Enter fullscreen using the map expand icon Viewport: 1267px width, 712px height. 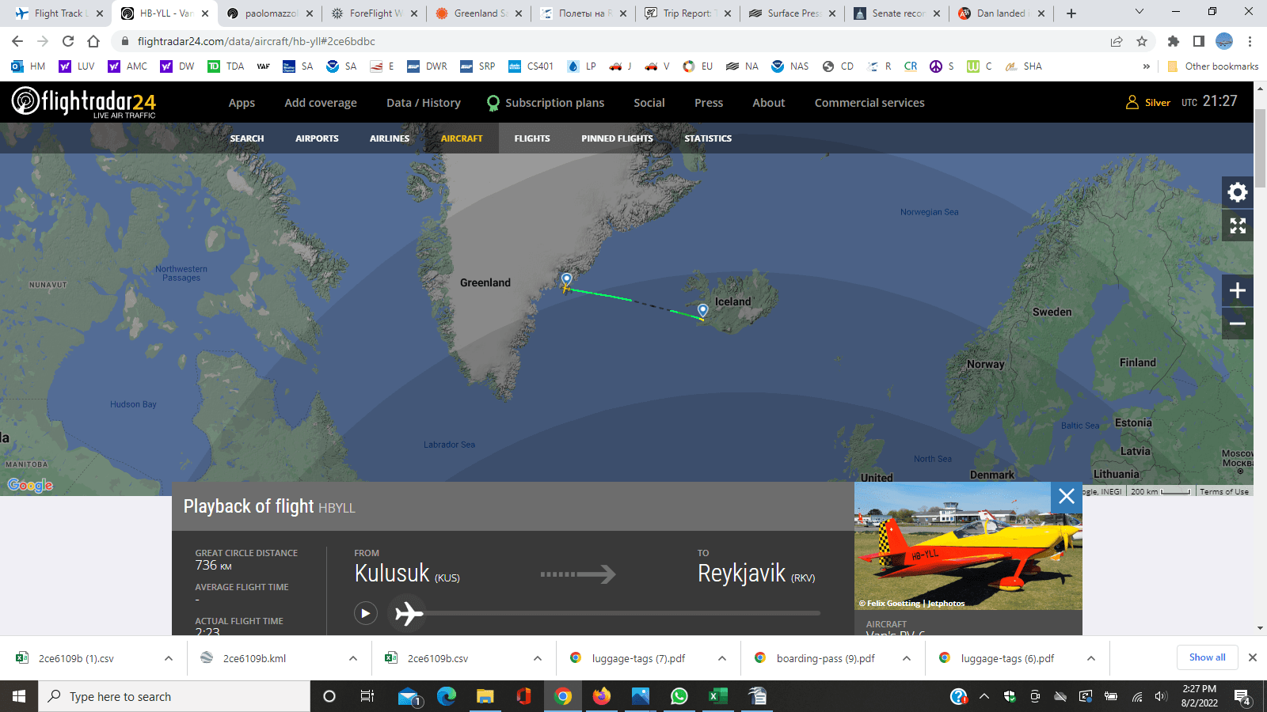1237,225
